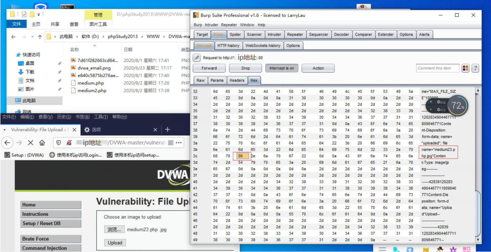This screenshot has height=252, width=491.
Task: Open the Extender tab
Action: click(x=386, y=34)
